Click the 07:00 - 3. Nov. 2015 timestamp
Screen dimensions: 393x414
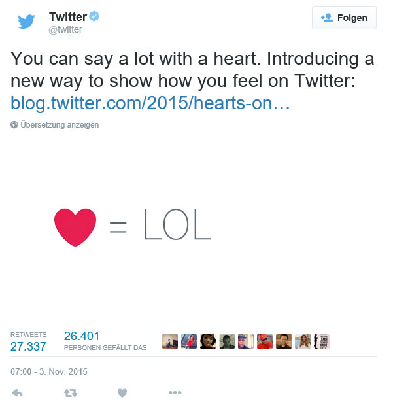[x=49, y=371]
